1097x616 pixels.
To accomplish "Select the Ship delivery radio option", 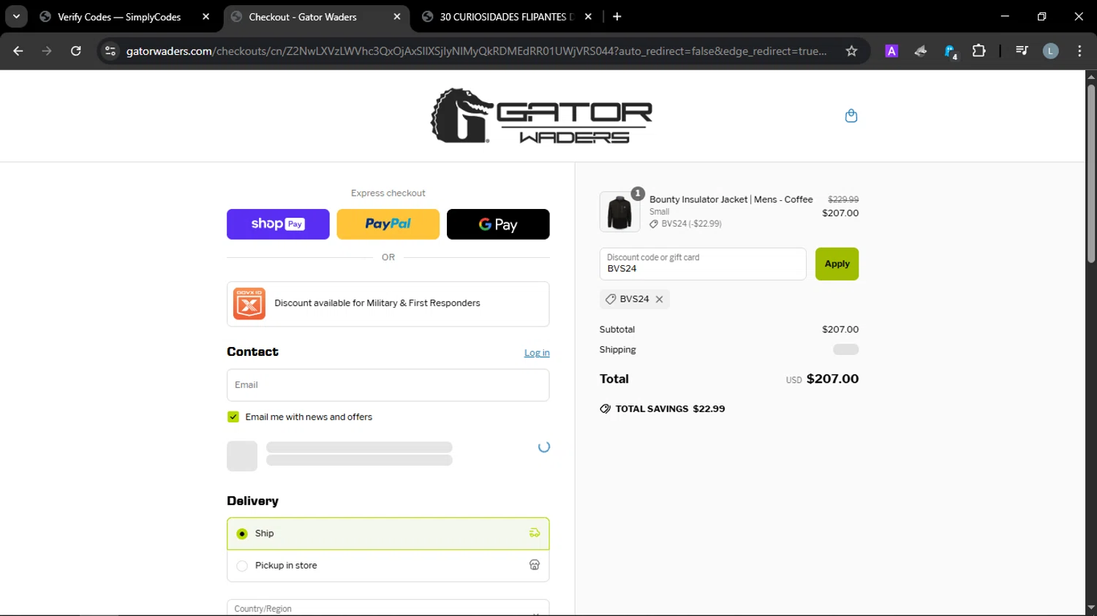I will click(x=242, y=533).
